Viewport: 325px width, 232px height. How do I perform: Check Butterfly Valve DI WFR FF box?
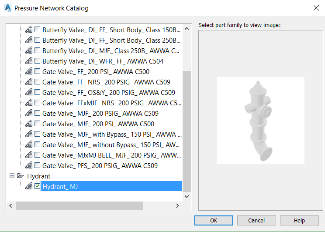(37, 61)
